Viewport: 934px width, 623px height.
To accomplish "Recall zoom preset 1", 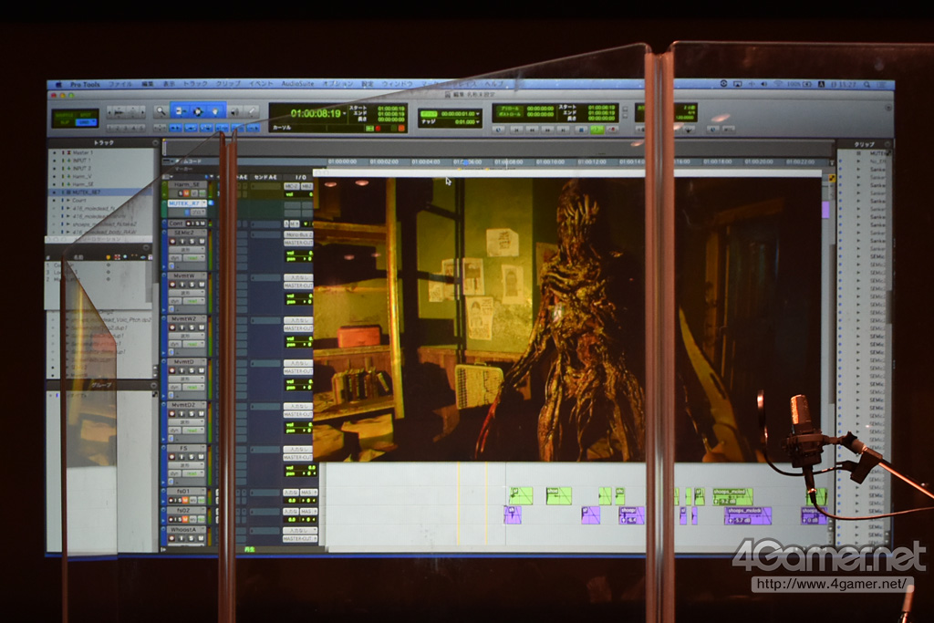I will pyautogui.click(x=110, y=128).
